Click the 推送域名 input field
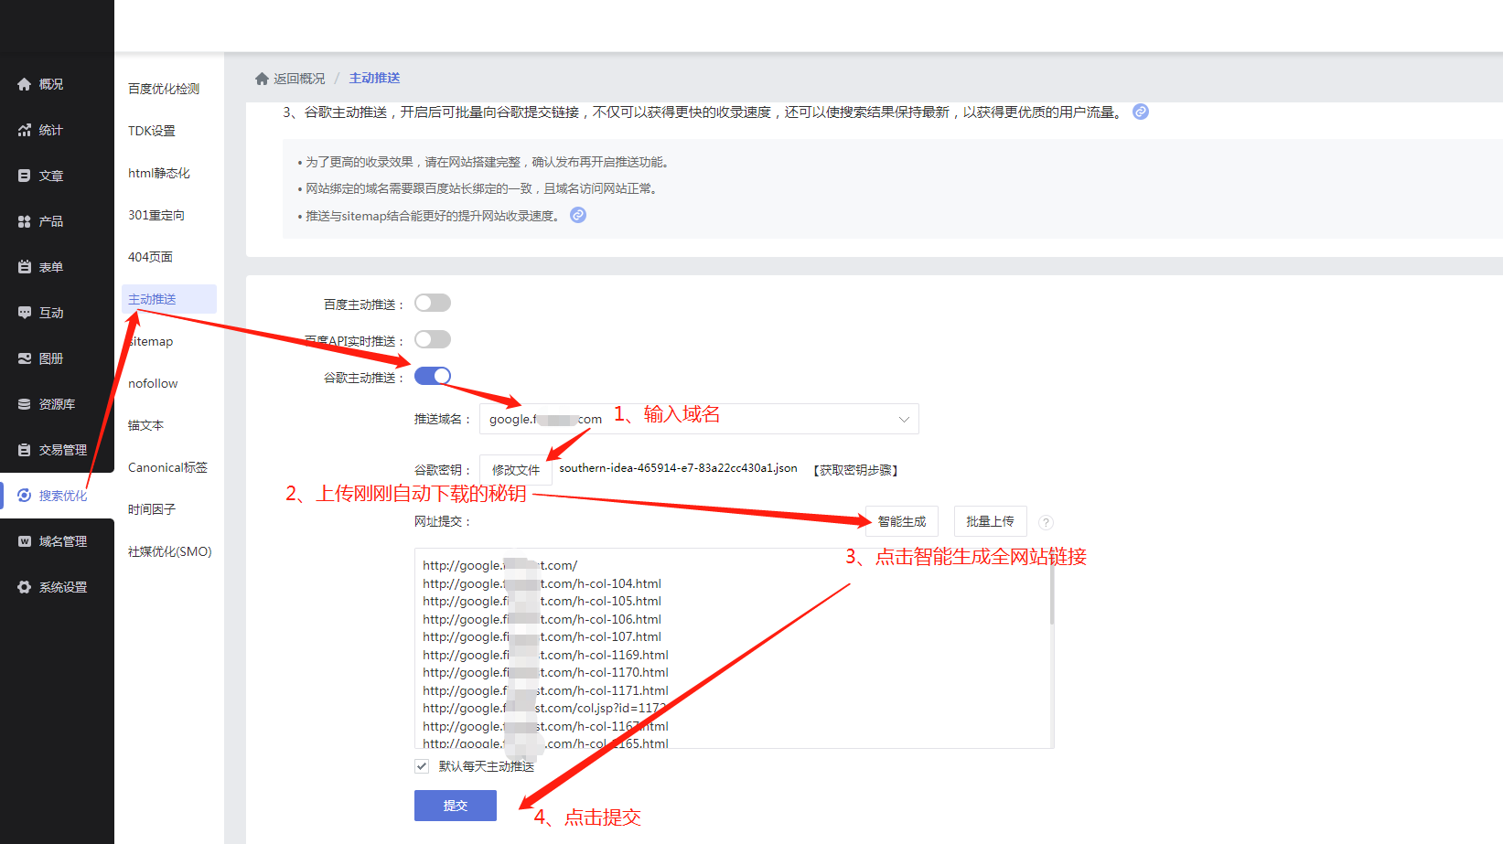Viewport: 1503px width, 844px height. tap(699, 419)
